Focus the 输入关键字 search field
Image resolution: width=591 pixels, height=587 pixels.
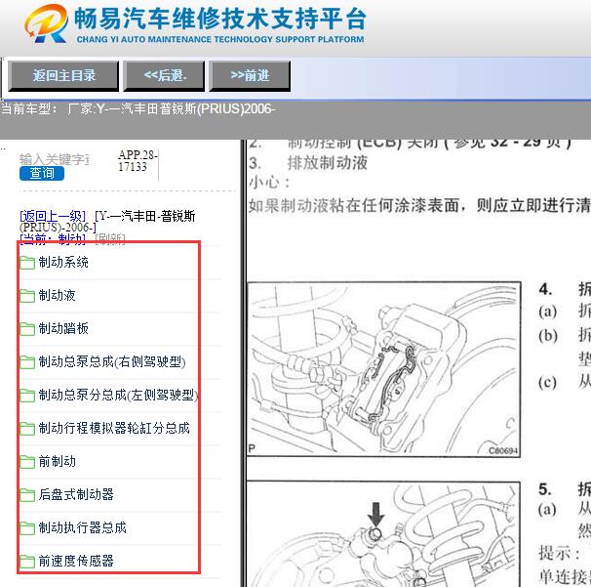pyautogui.click(x=55, y=159)
